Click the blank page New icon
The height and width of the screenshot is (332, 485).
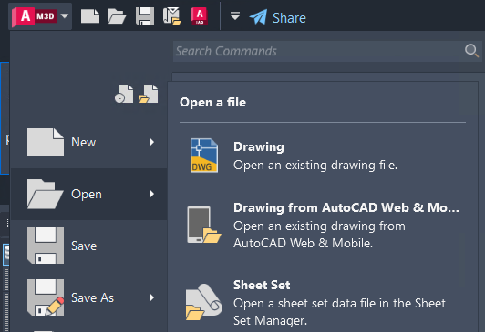point(46,142)
